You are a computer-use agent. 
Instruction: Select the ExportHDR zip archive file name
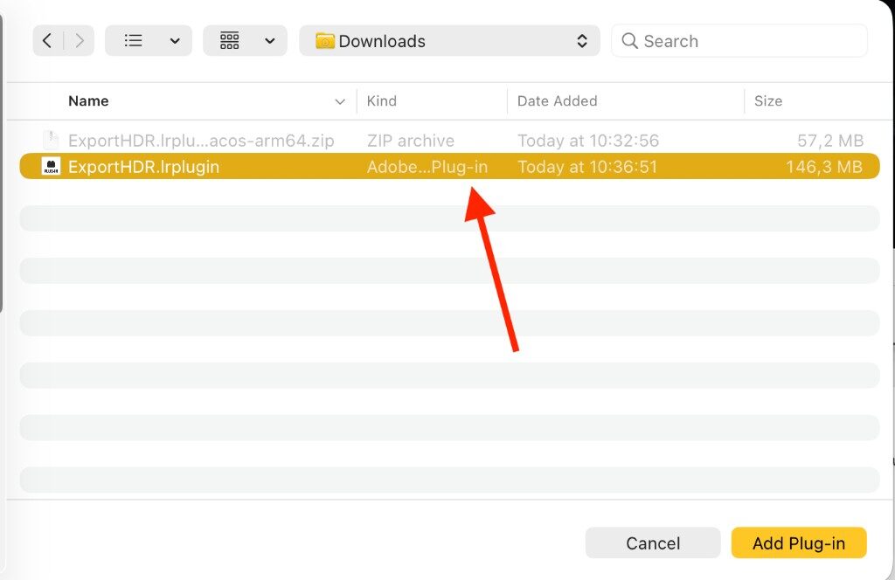coord(201,141)
